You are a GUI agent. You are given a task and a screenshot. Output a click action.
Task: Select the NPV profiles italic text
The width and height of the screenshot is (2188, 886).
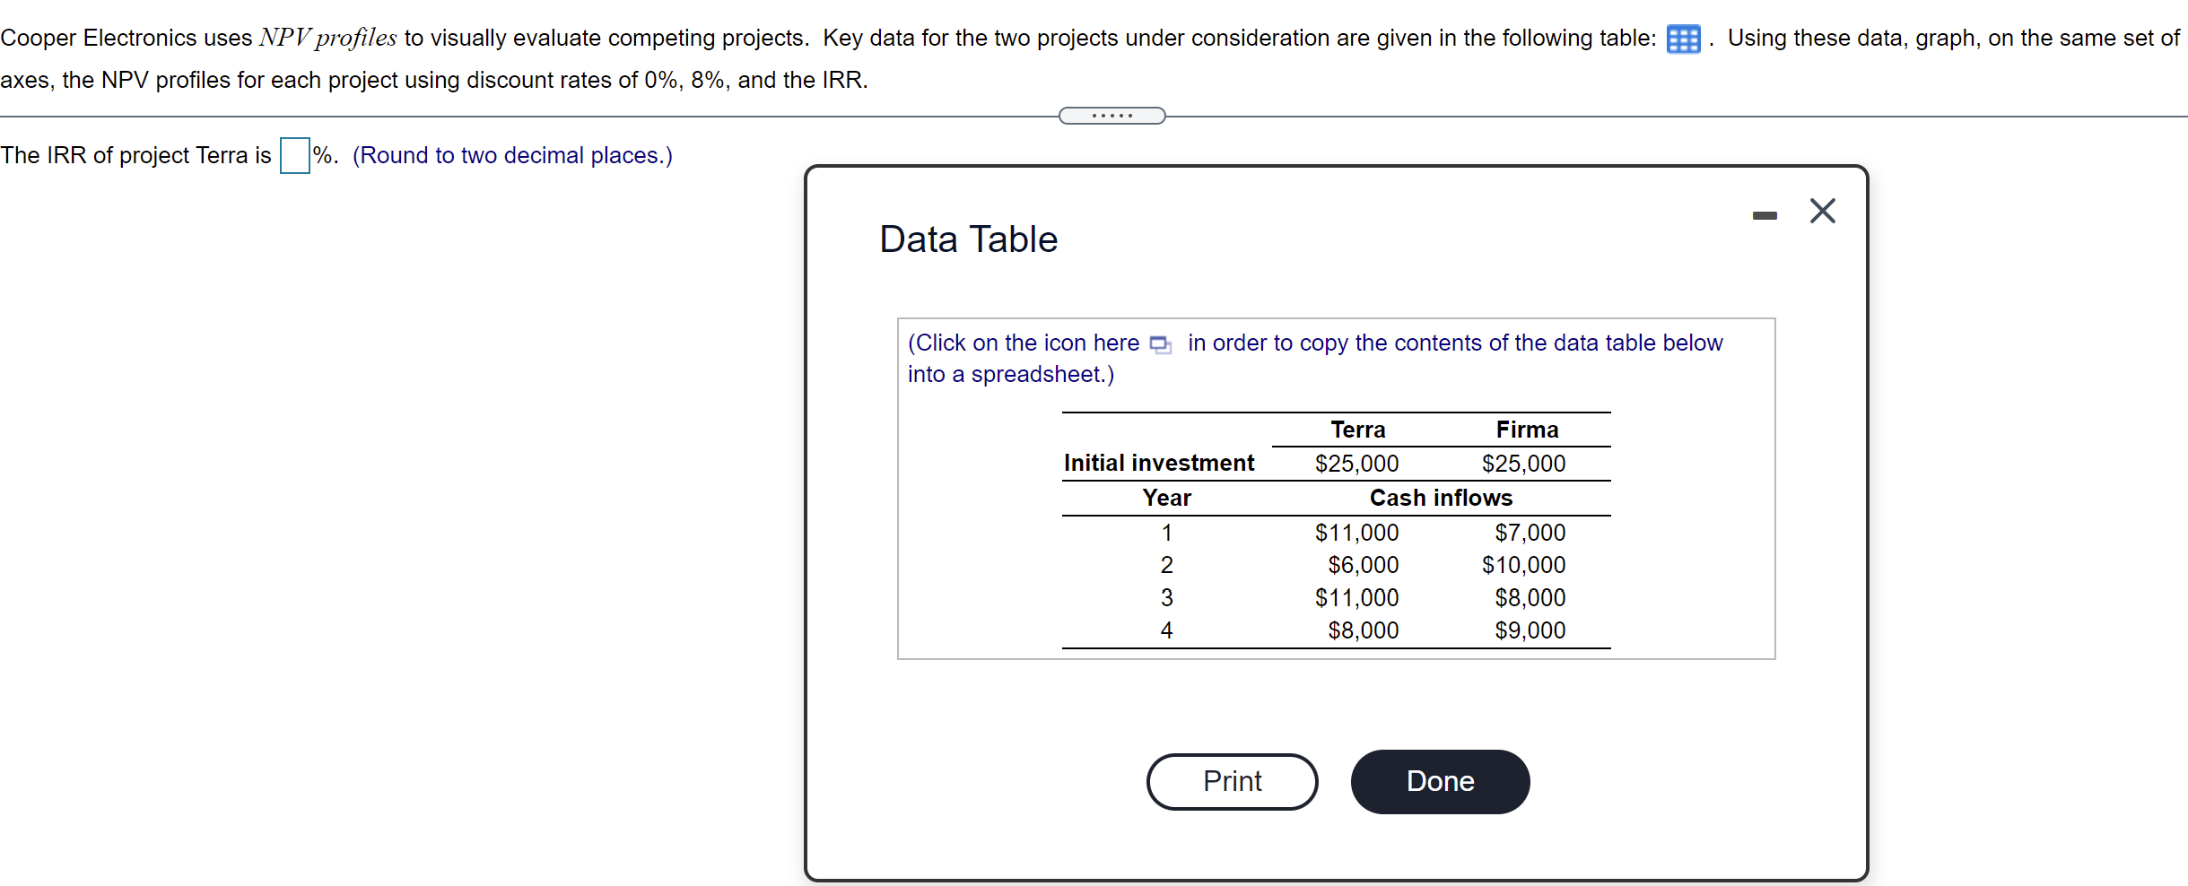point(327,37)
